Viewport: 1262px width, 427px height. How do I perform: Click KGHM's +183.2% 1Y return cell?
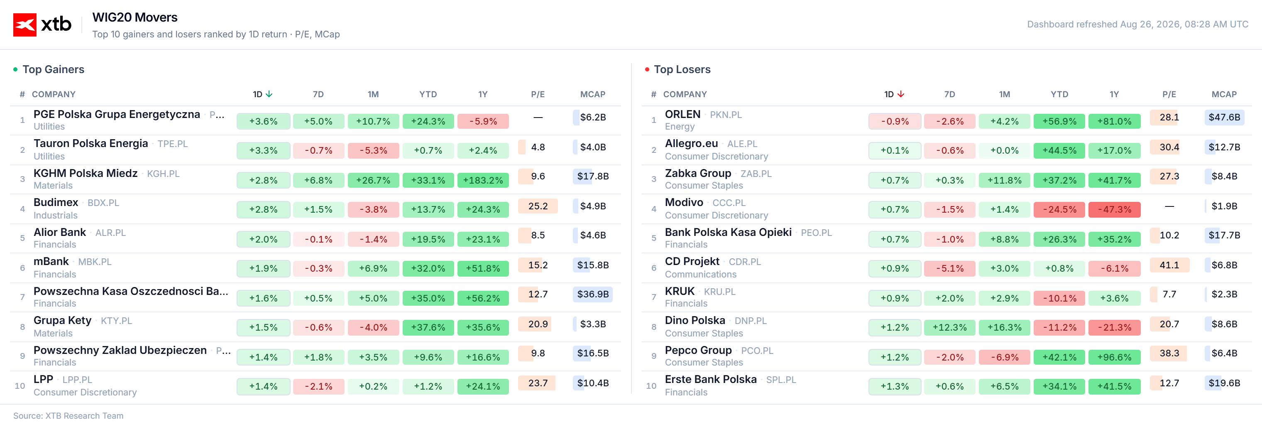point(483,180)
